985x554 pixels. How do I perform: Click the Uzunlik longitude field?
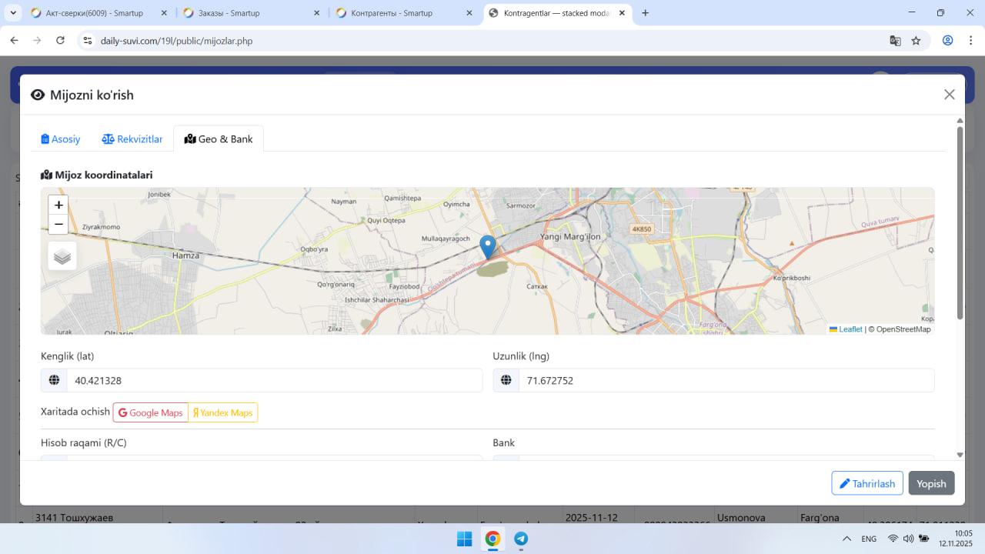(726, 380)
